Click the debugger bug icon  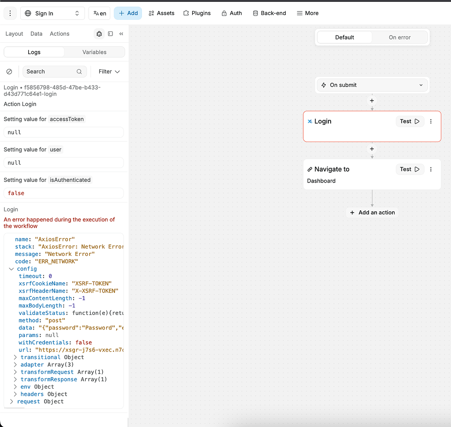tap(99, 34)
